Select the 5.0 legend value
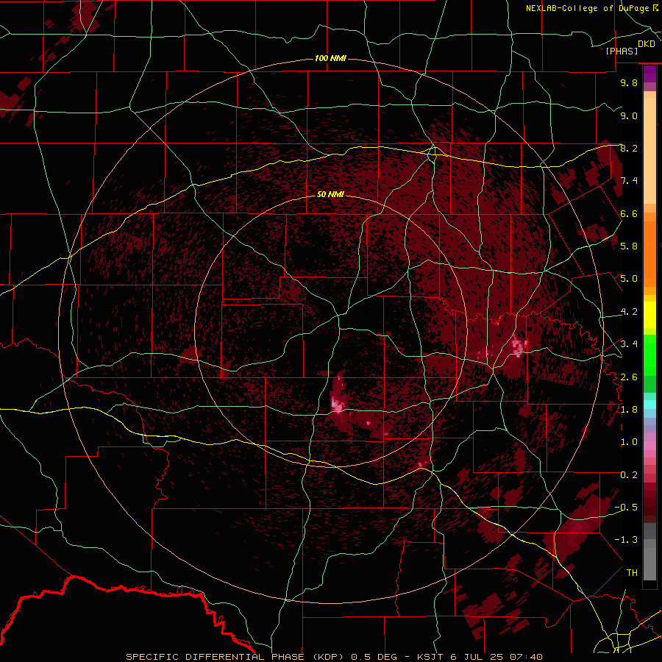Viewport: 662px width, 662px height. coord(629,279)
